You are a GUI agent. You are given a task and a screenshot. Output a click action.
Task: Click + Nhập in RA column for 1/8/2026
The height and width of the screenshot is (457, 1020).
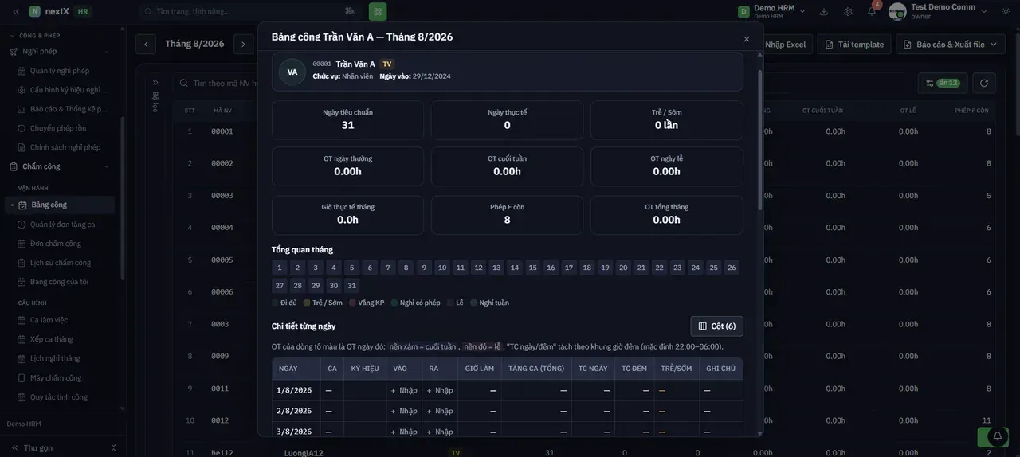tap(440, 390)
